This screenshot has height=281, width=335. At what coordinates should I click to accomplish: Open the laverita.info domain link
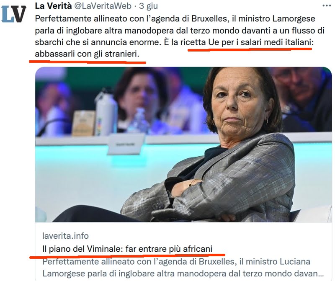pos(65,236)
